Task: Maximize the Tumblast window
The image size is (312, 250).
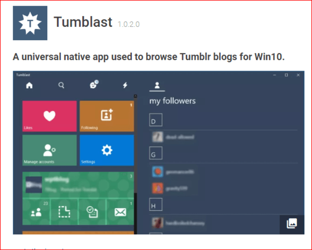Action: click(x=286, y=75)
